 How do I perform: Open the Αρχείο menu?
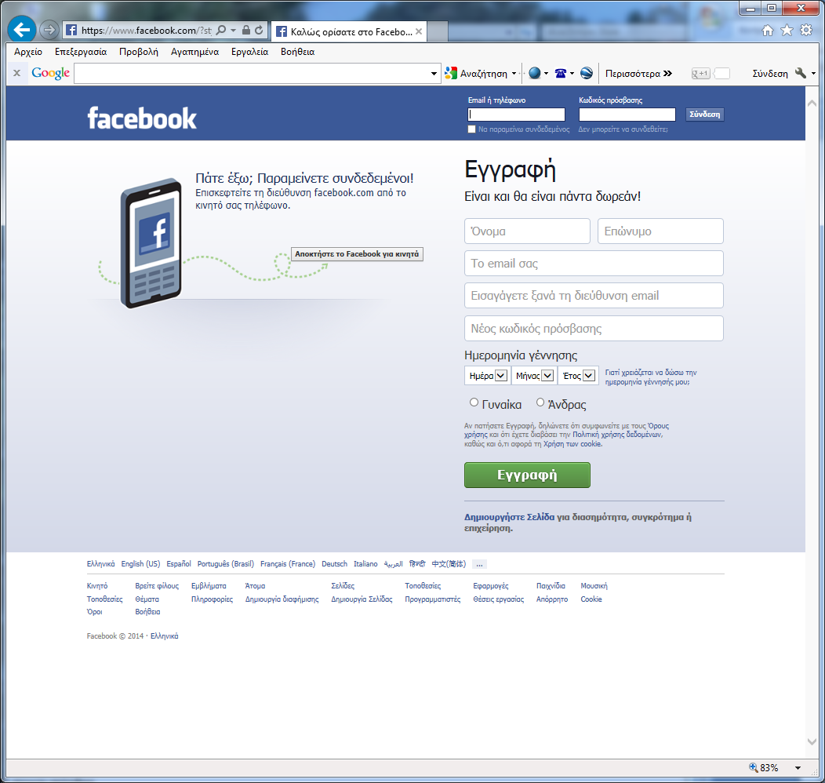pos(28,52)
